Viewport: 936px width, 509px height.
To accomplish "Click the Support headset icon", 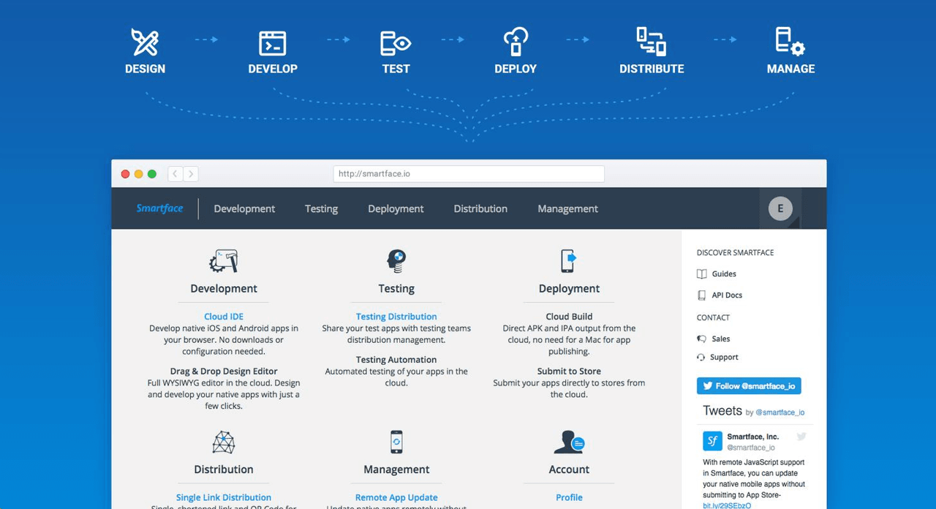I will point(701,358).
